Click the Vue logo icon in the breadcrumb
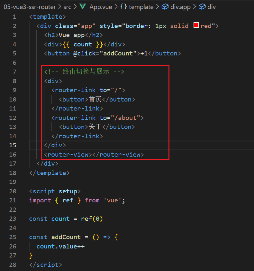Screen dimensions: 254x271 tap(83, 6)
